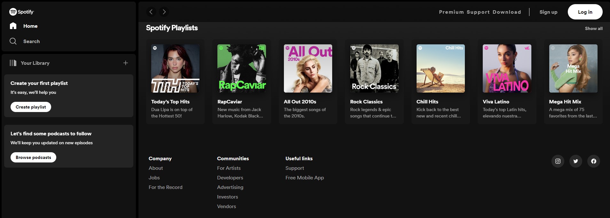Open Download in the top bar
Viewport: 610px width, 218px height.
pos(507,12)
